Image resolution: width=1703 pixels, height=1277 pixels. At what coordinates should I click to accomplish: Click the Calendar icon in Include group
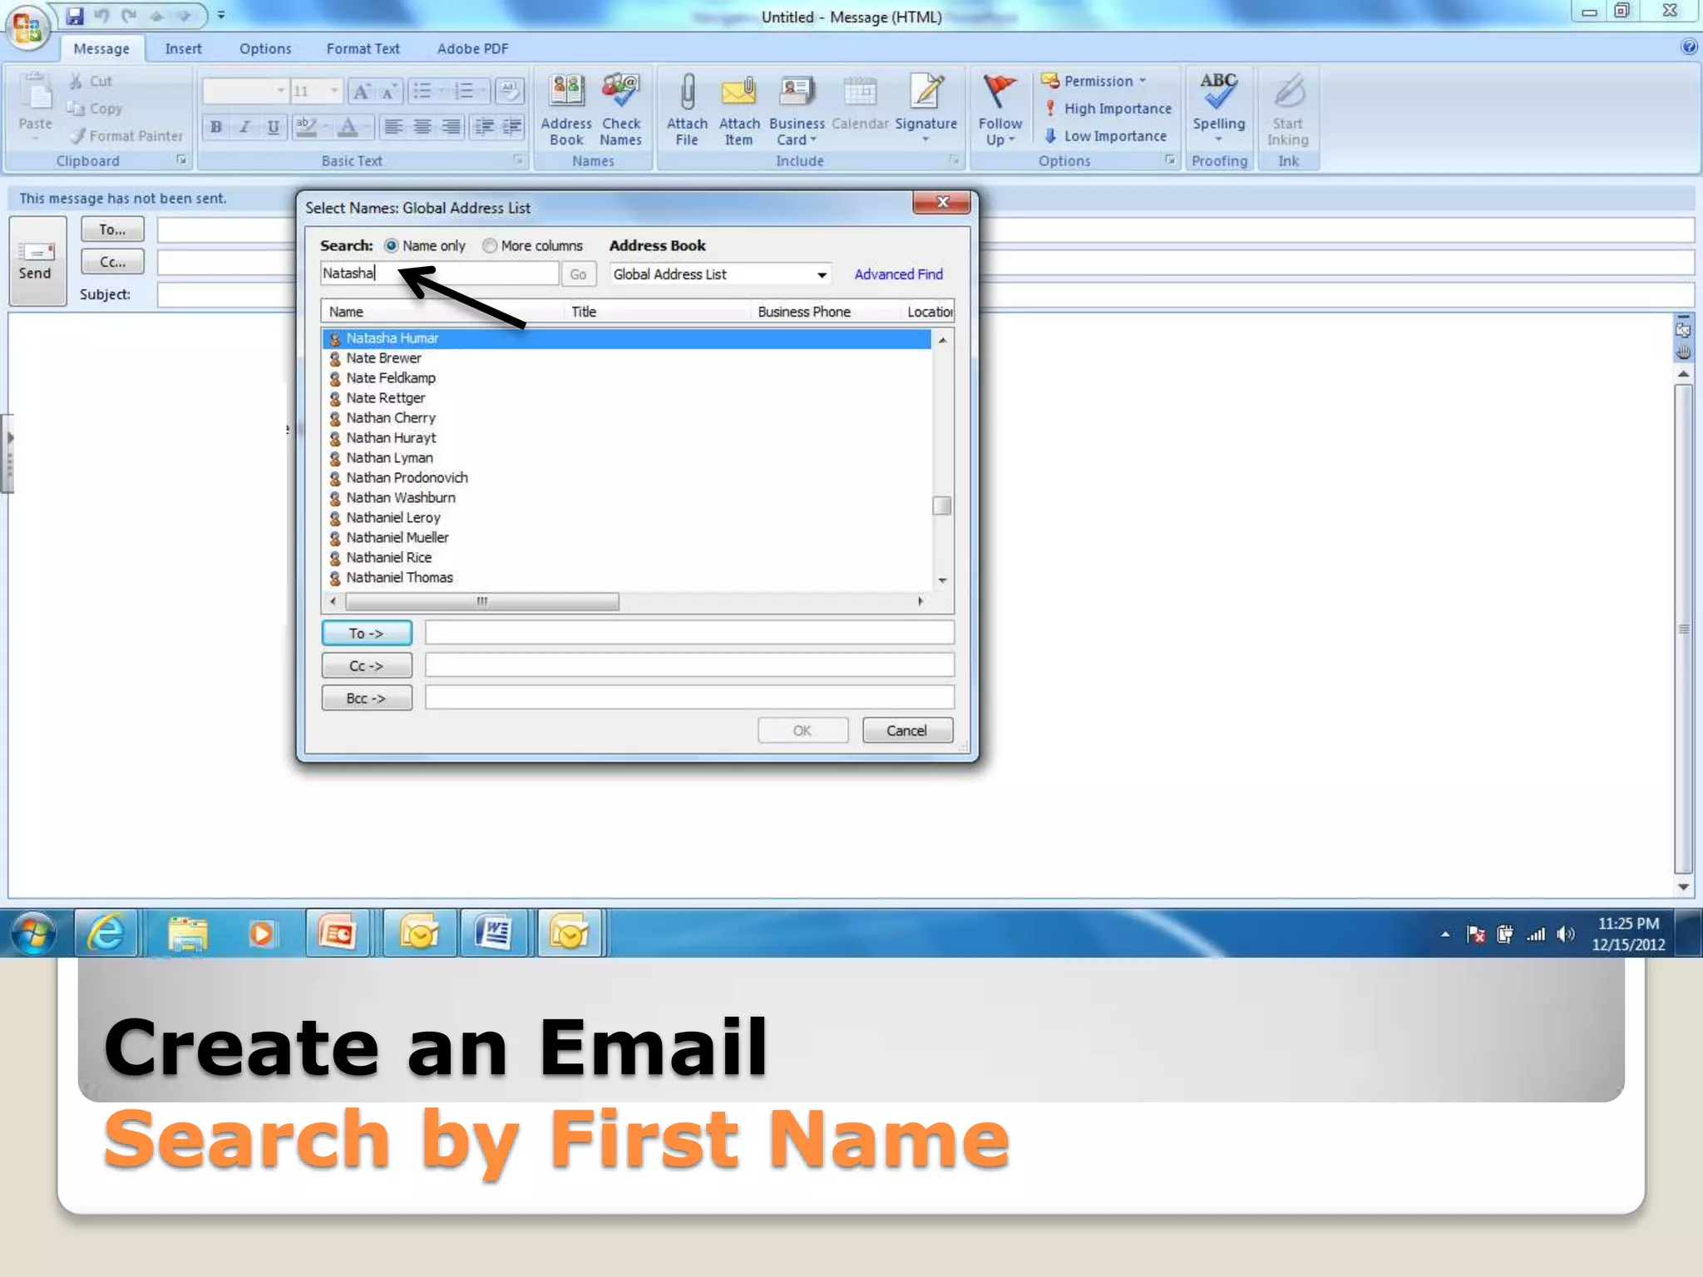click(860, 103)
